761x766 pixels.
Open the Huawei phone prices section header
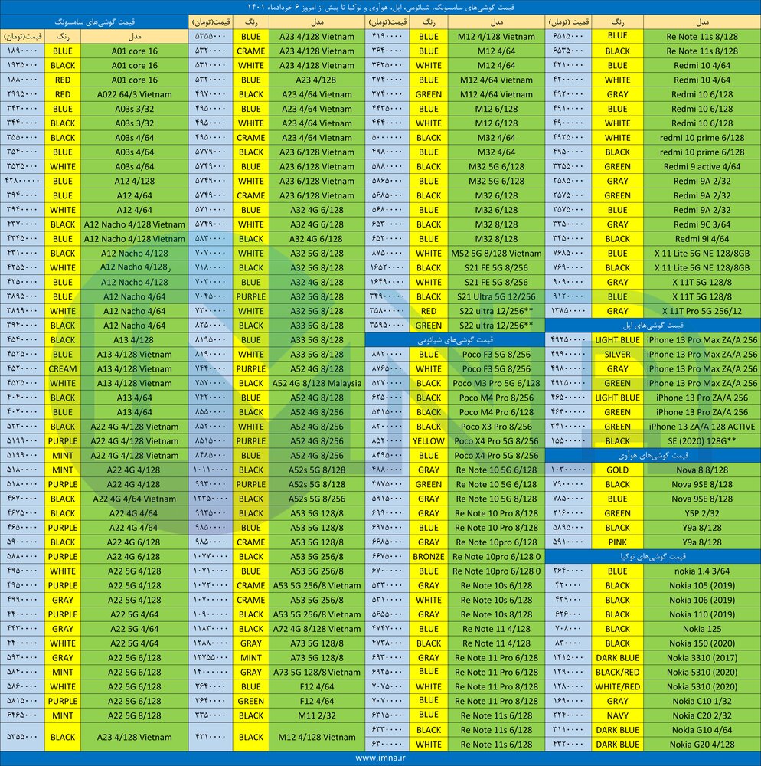pyautogui.click(x=652, y=456)
